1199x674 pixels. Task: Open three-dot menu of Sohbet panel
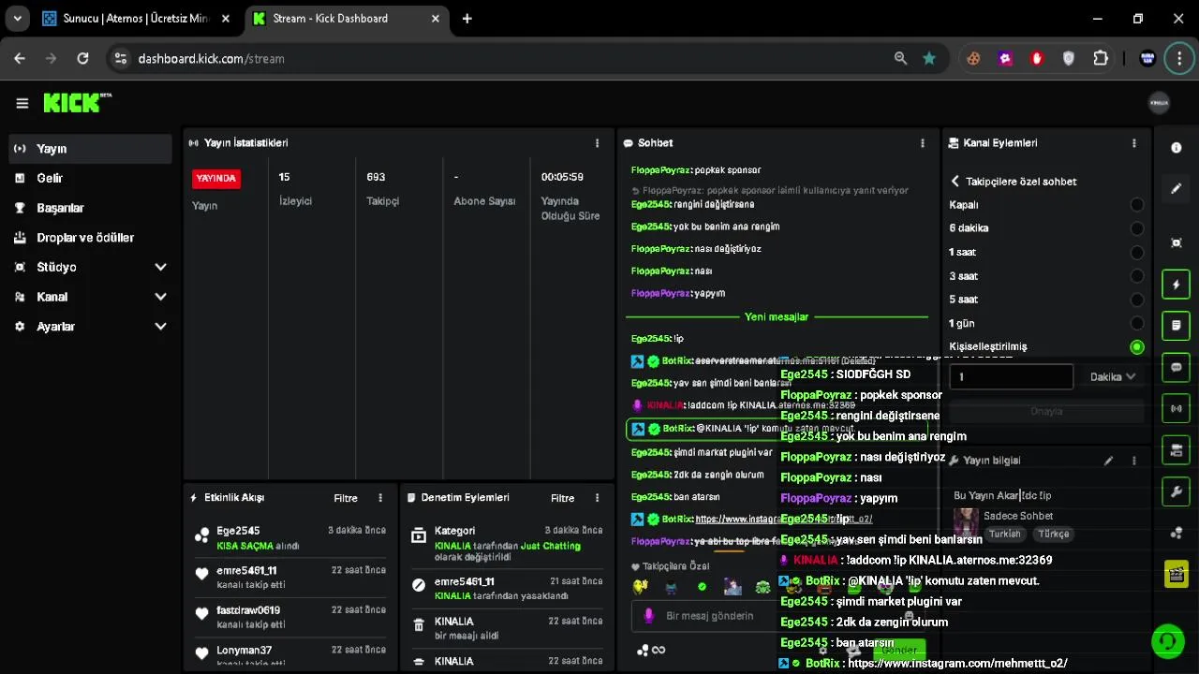pos(922,143)
